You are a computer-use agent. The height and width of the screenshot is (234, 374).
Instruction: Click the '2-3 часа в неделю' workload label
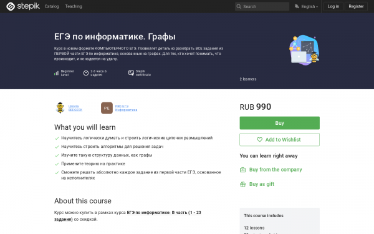(98, 73)
